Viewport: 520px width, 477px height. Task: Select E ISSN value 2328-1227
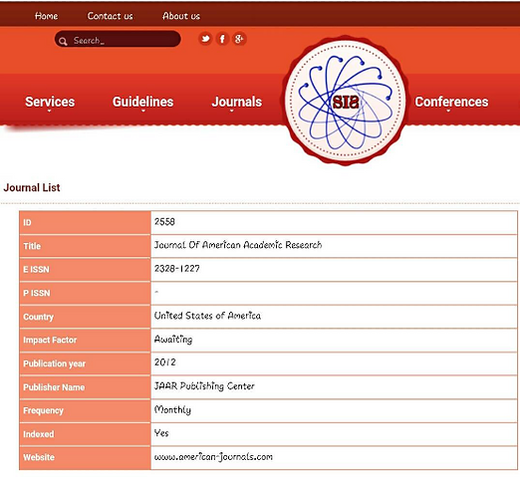click(x=177, y=269)
